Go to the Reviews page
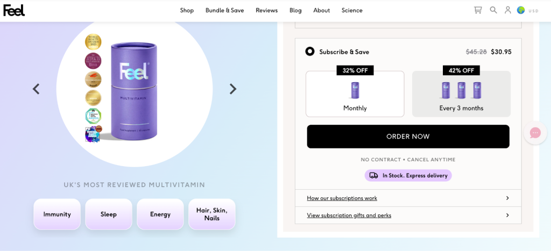Image resolution: width=551 pixels, height=251 pixels. pyautogui.click(x=267, y=11)
